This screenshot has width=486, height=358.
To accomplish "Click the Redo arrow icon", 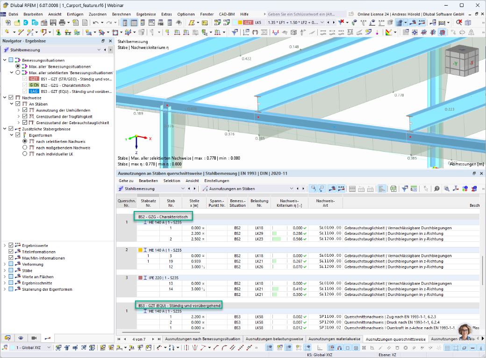I will [x=109, y=22].
